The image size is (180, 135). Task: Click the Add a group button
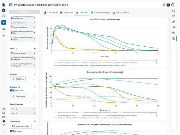click(x=19, y=96)
